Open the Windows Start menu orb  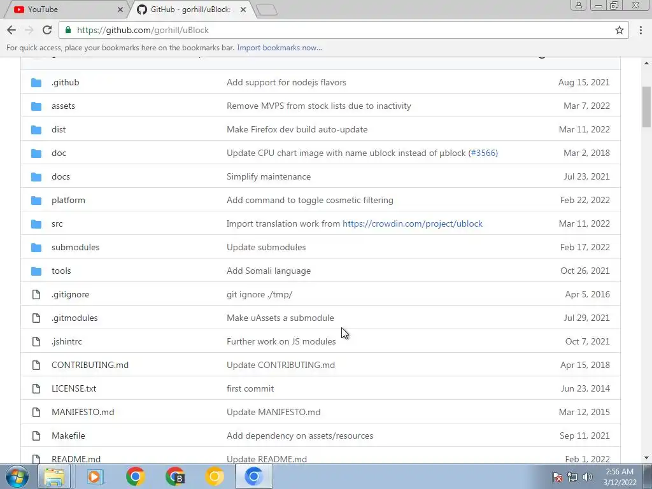tap(17, 476)
